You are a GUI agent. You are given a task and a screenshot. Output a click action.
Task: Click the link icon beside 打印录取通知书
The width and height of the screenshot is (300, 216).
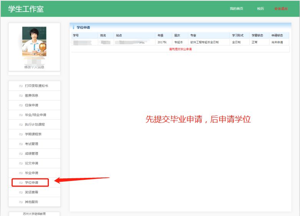tap(21, 86)
